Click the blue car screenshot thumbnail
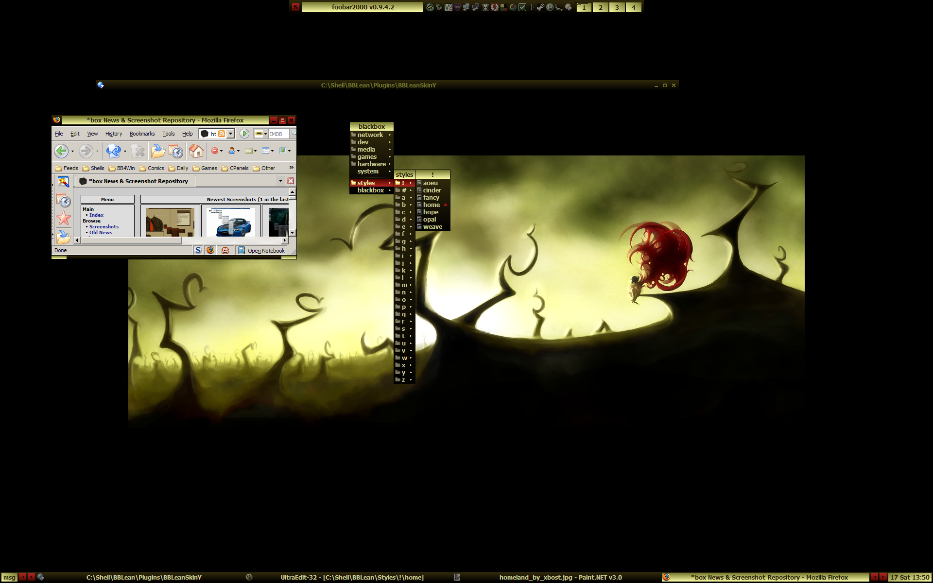The image size is (933, 583). tap(231, 222)
